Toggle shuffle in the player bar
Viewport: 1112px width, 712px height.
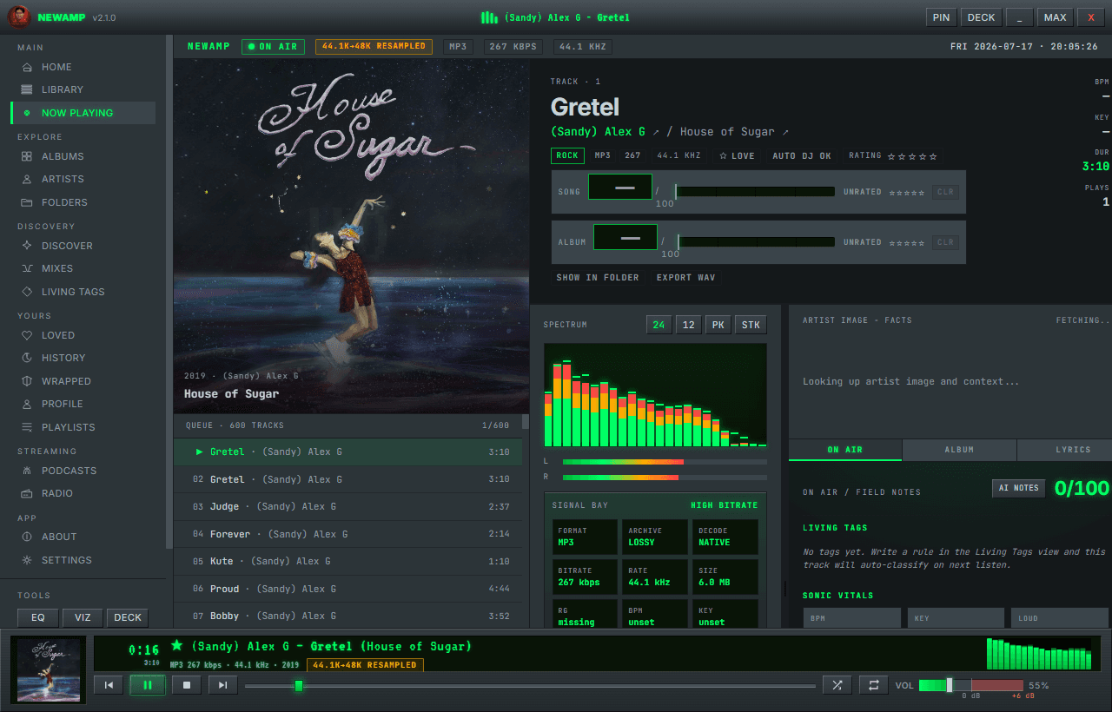pyautogui.click(x=837, y=685)
